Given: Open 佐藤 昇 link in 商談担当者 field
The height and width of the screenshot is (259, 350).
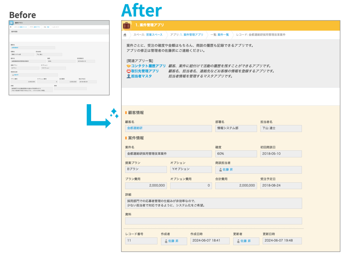Looking at the screenshot, I should 228,170.
